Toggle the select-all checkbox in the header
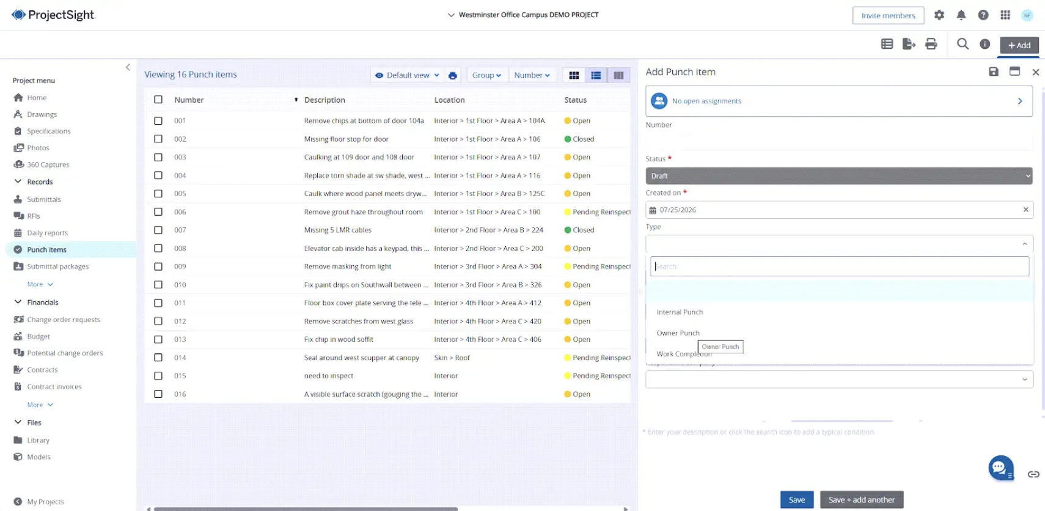This screenshot has width=1045, height=511. coord(158,100)
